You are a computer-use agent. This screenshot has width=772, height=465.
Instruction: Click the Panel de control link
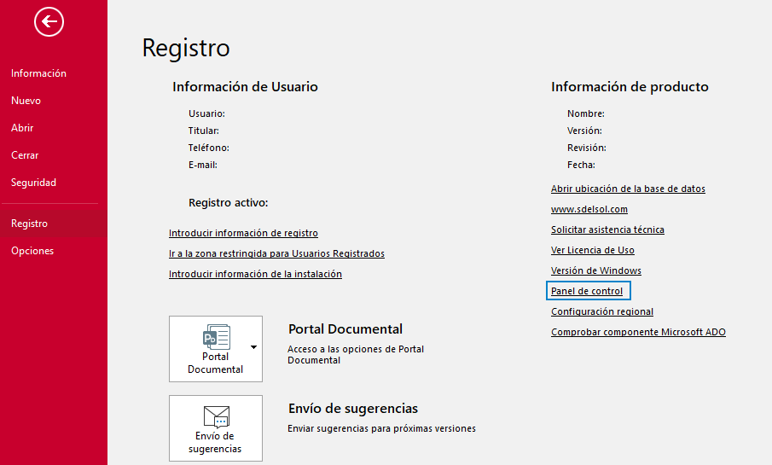click(x=587, y=291)
